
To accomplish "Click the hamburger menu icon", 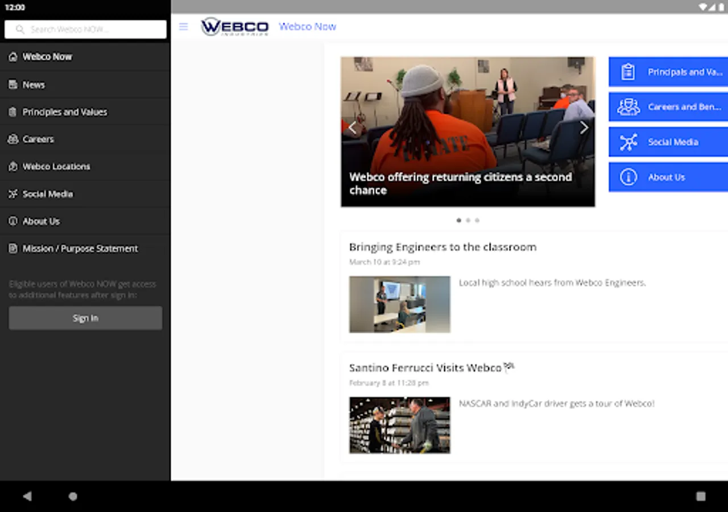I will click(x=183, y=27).
